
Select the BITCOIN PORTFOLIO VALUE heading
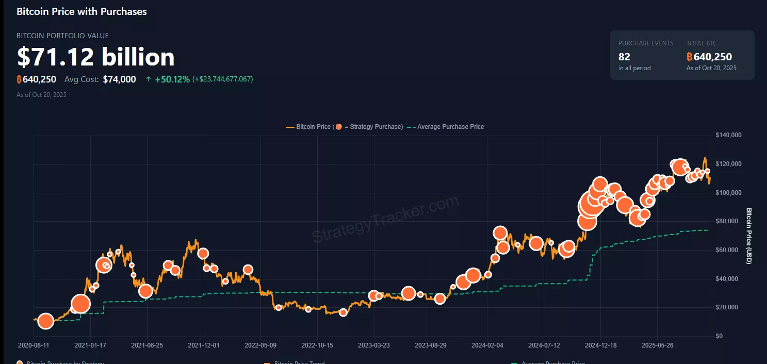click(62, 36)
